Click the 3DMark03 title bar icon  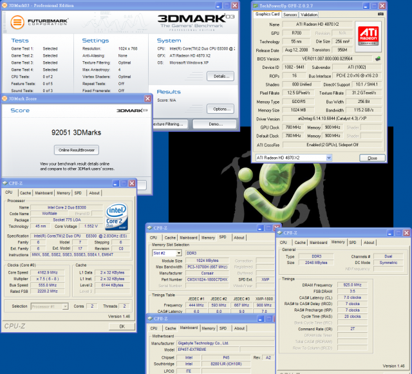click(x=5, y=5)
